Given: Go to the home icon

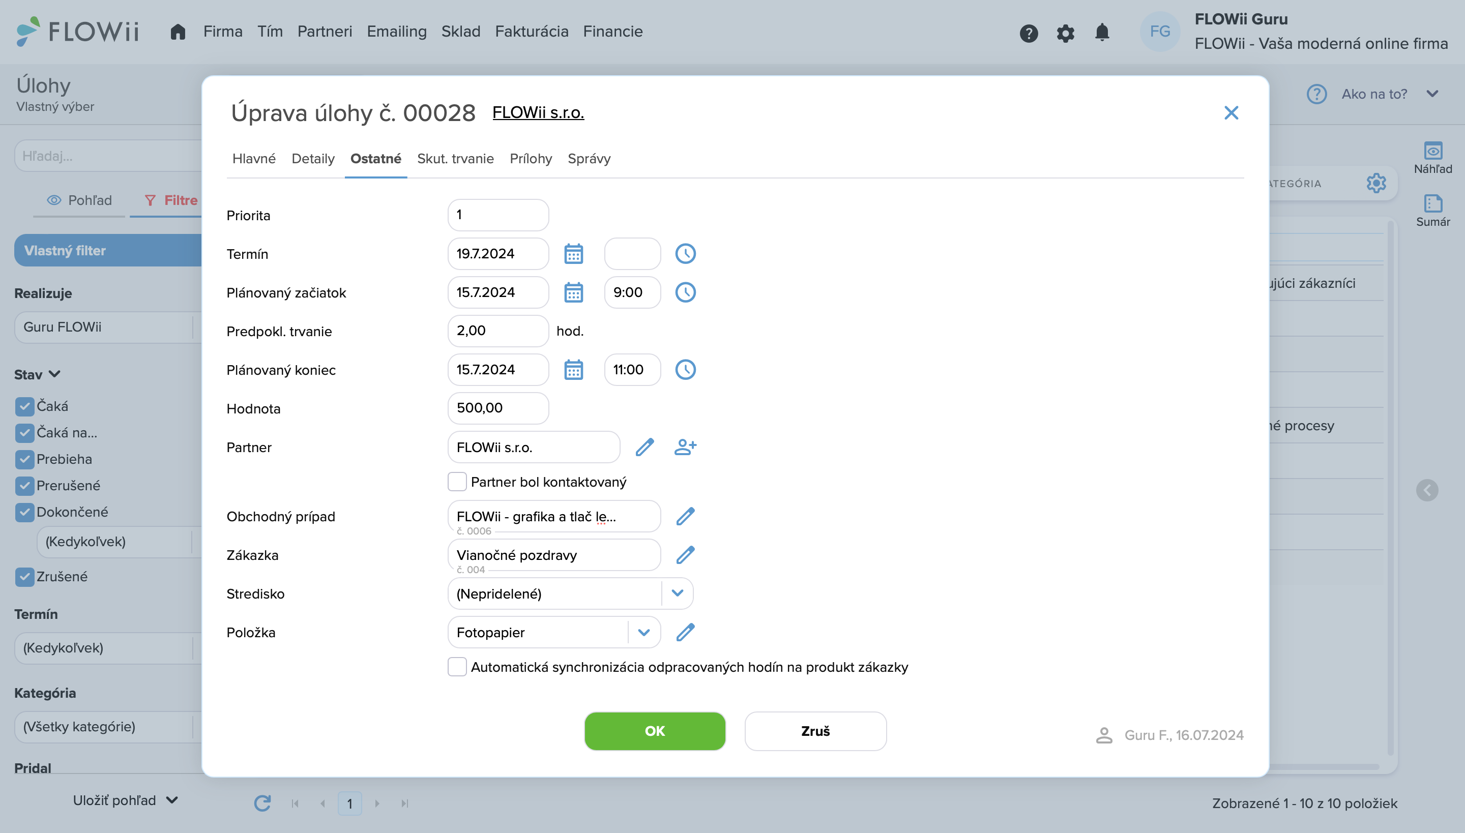Looking at the screenshot, I should pyautogui.click(x=178, y=32).
